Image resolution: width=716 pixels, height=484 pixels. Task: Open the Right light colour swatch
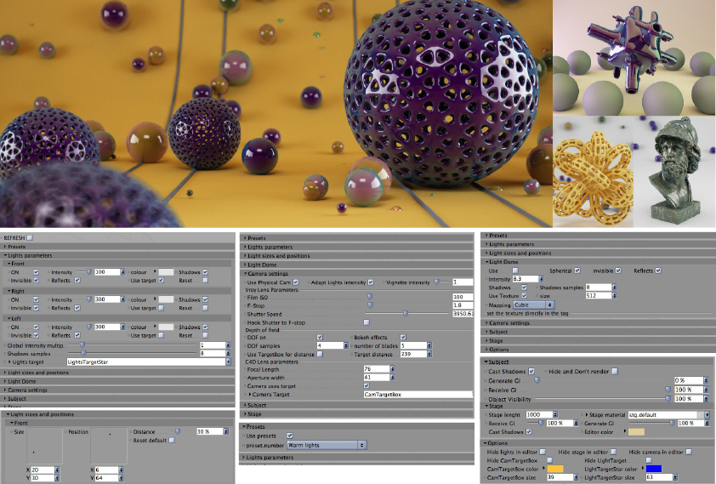[166, 299]
